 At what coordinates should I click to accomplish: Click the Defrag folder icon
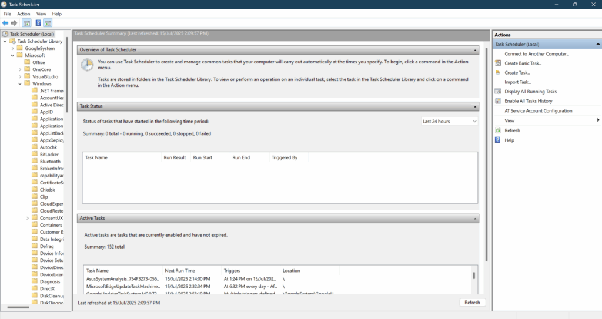coord(35,246)
